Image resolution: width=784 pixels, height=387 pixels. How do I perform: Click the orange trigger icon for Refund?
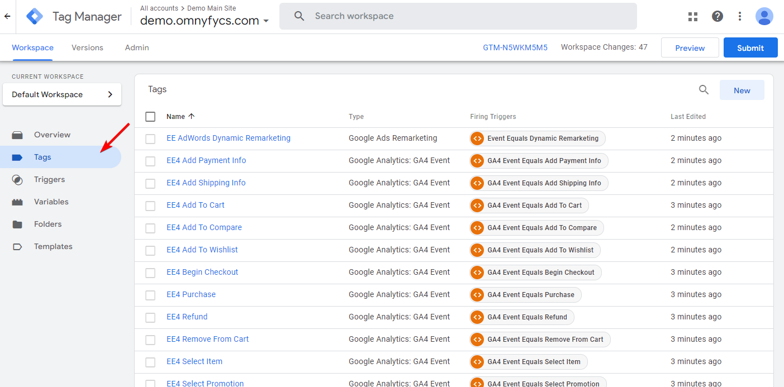click(477, 317)
